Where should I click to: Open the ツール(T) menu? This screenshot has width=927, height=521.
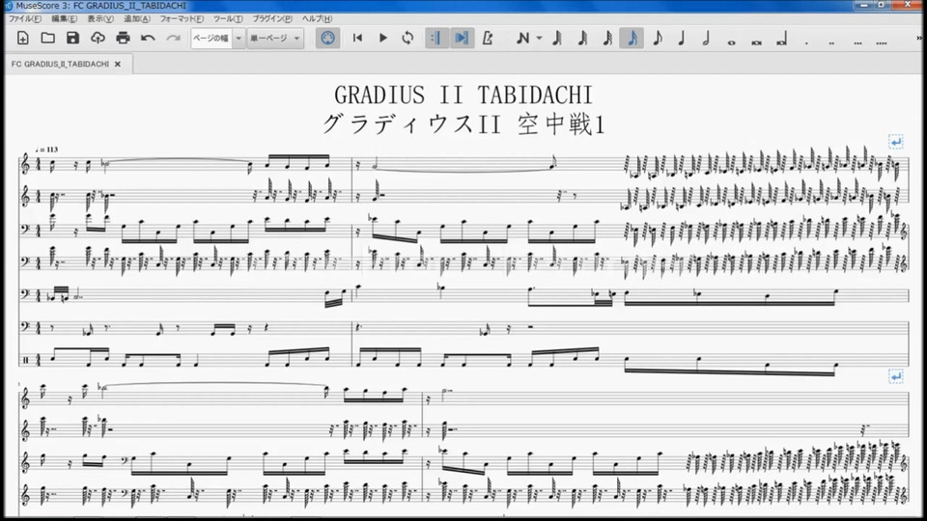(228, 19)
